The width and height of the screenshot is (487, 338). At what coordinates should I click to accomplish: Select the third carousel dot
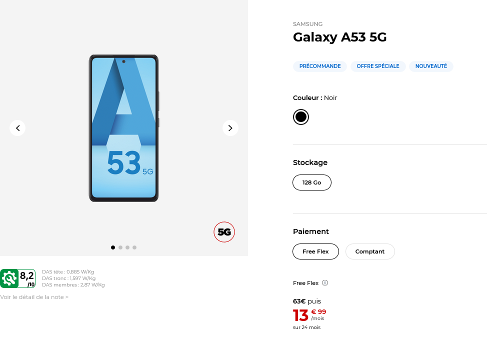pyautogui.click(x=127, y=247)
